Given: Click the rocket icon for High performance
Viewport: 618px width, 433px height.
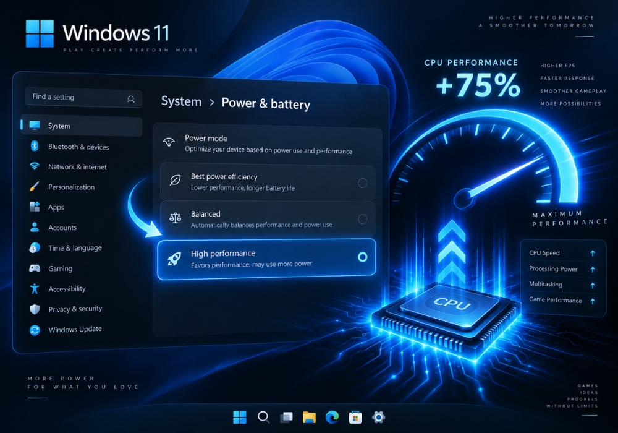Looking at the screenshot, I should point(174,259).
